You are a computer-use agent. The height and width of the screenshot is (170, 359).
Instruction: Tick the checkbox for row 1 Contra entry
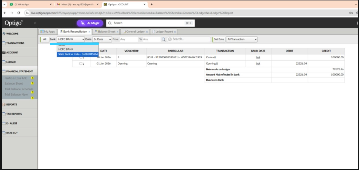click(81, 57)
